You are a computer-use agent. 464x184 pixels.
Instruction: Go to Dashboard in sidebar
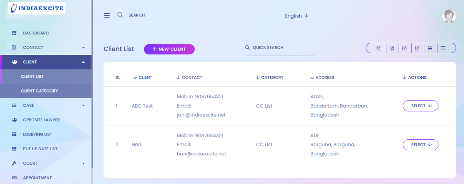pyautogui.click(x=35, y=33)
